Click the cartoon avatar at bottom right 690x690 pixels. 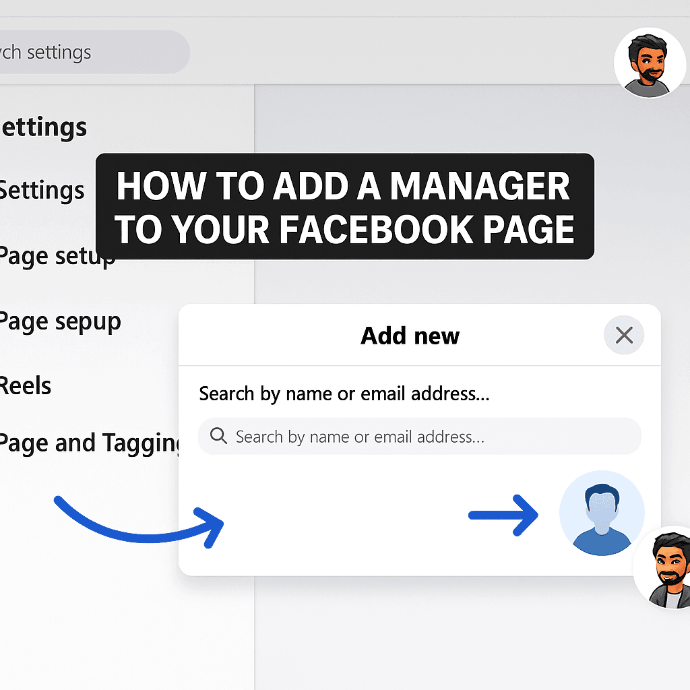click(664, 568)
